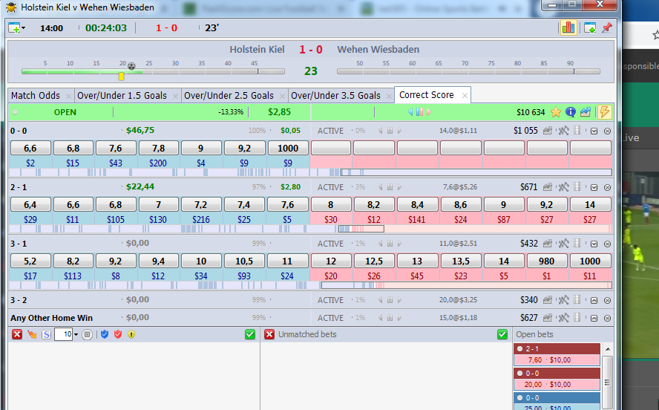Open the market chart icon in green bar
This screenshot has width=659, height=410.
(586, 112)
